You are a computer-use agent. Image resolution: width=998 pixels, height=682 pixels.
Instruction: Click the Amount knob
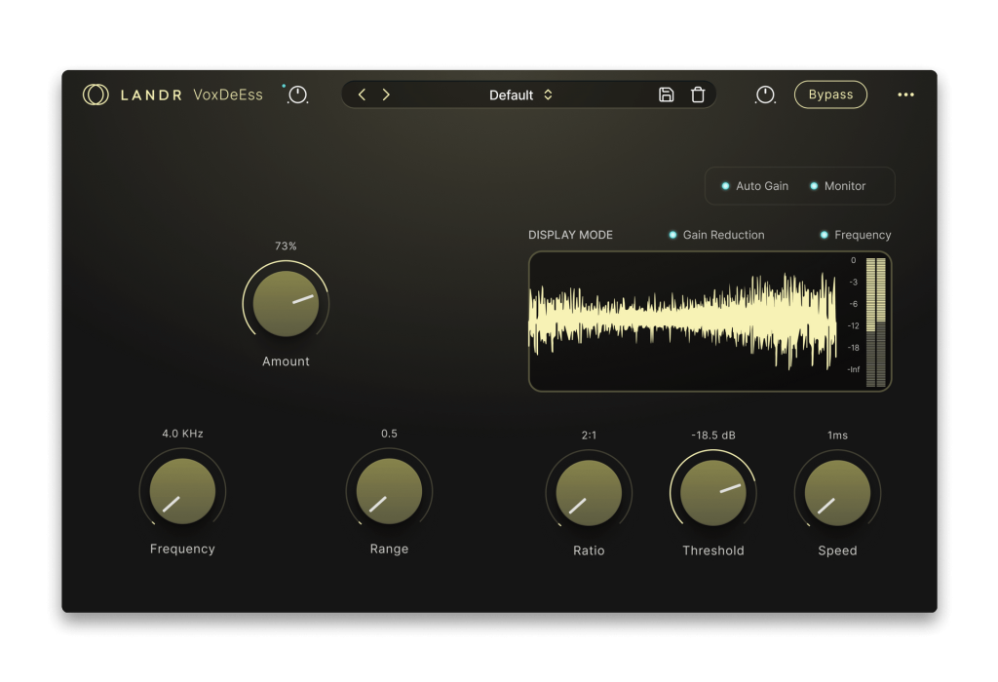[286, 304]
